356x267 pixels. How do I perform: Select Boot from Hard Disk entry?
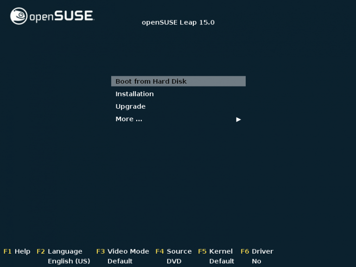click(x=178, y=81)
